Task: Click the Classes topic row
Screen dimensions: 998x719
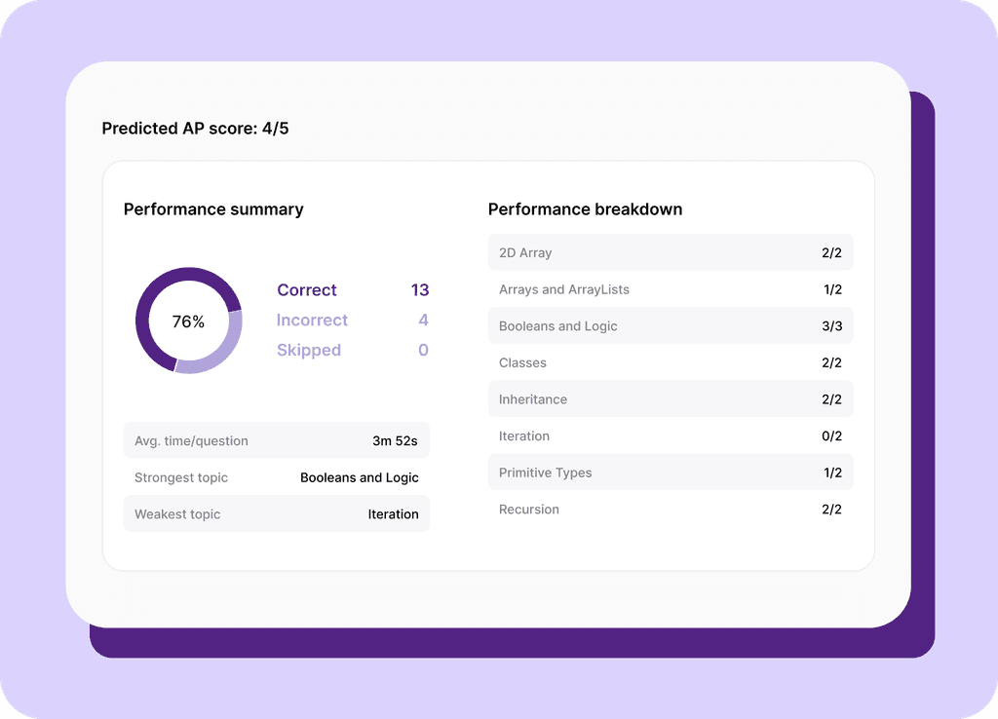Action: (x=670, y=362)
